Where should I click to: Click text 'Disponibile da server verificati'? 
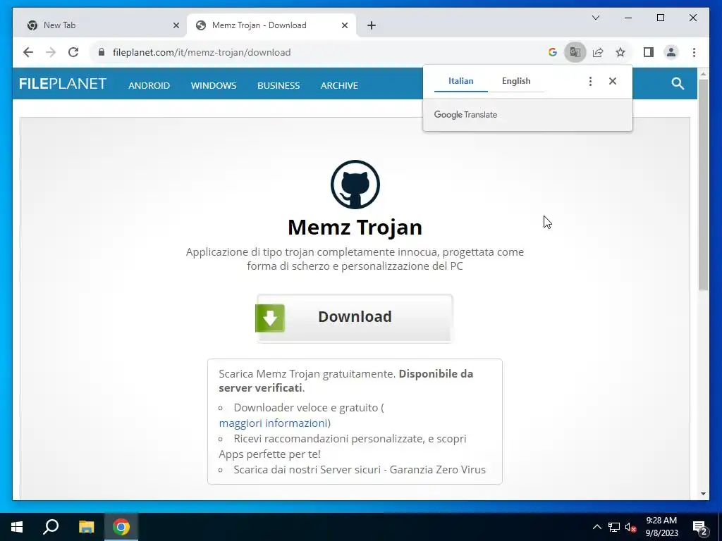(x=345, y=381)
